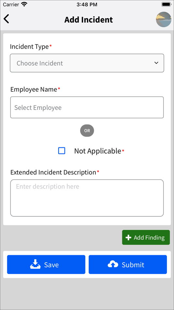Open the Choose Incident dropdown
The width and height of the screenshot is (174, 310).
pos(87,63)
